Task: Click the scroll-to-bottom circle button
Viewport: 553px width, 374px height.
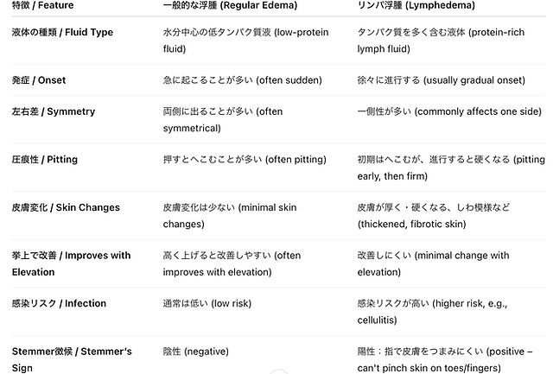Action: tap(277, 371)
